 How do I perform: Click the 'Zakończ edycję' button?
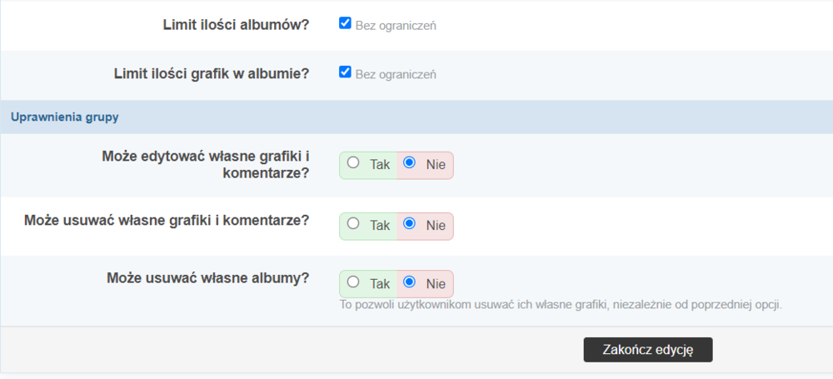point(647,349)
